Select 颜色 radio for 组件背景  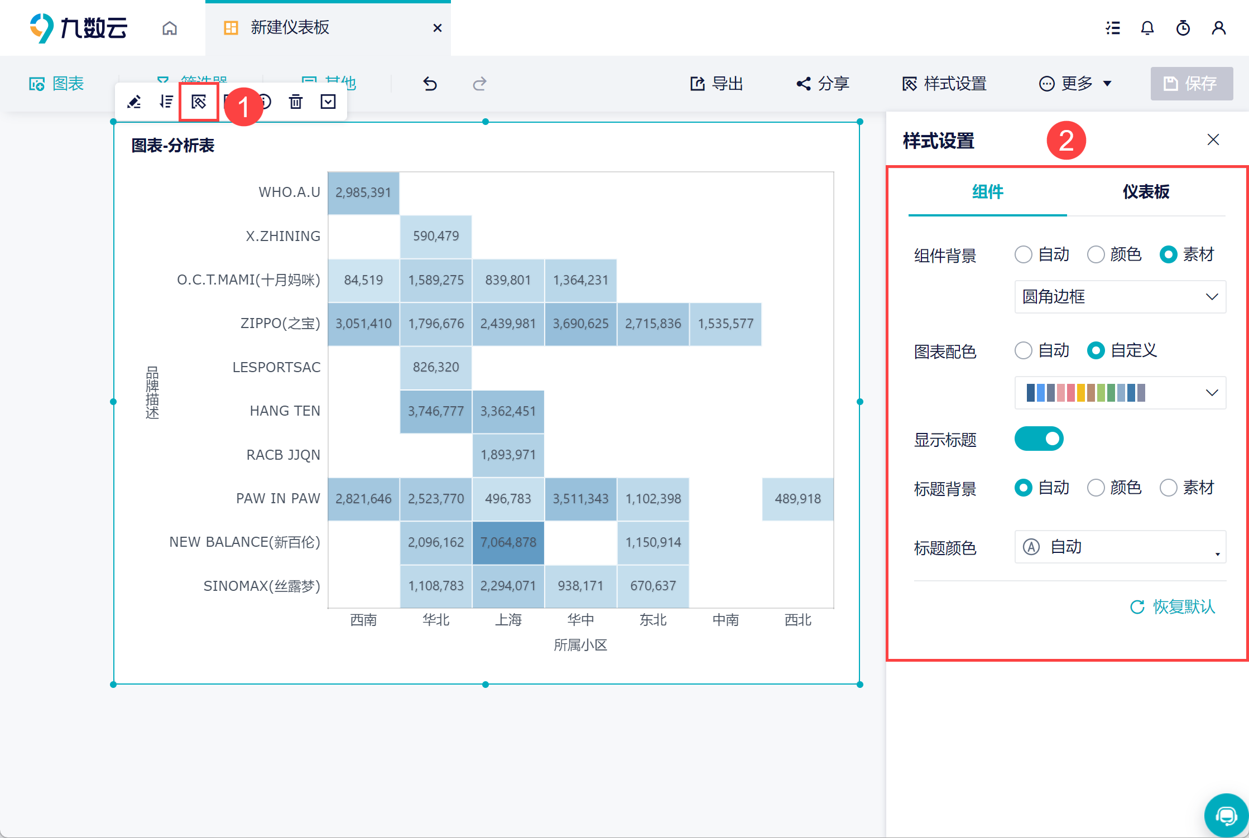tap(1096, 254)
